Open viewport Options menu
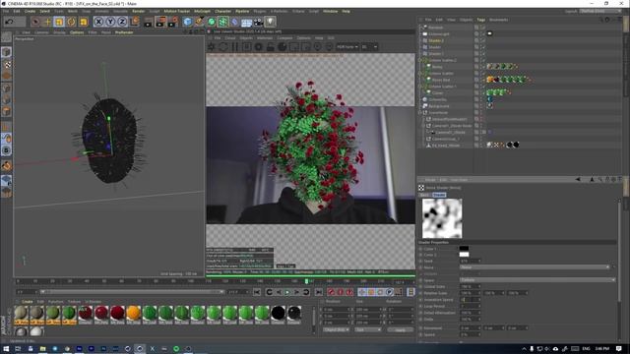 pos(77,32)
